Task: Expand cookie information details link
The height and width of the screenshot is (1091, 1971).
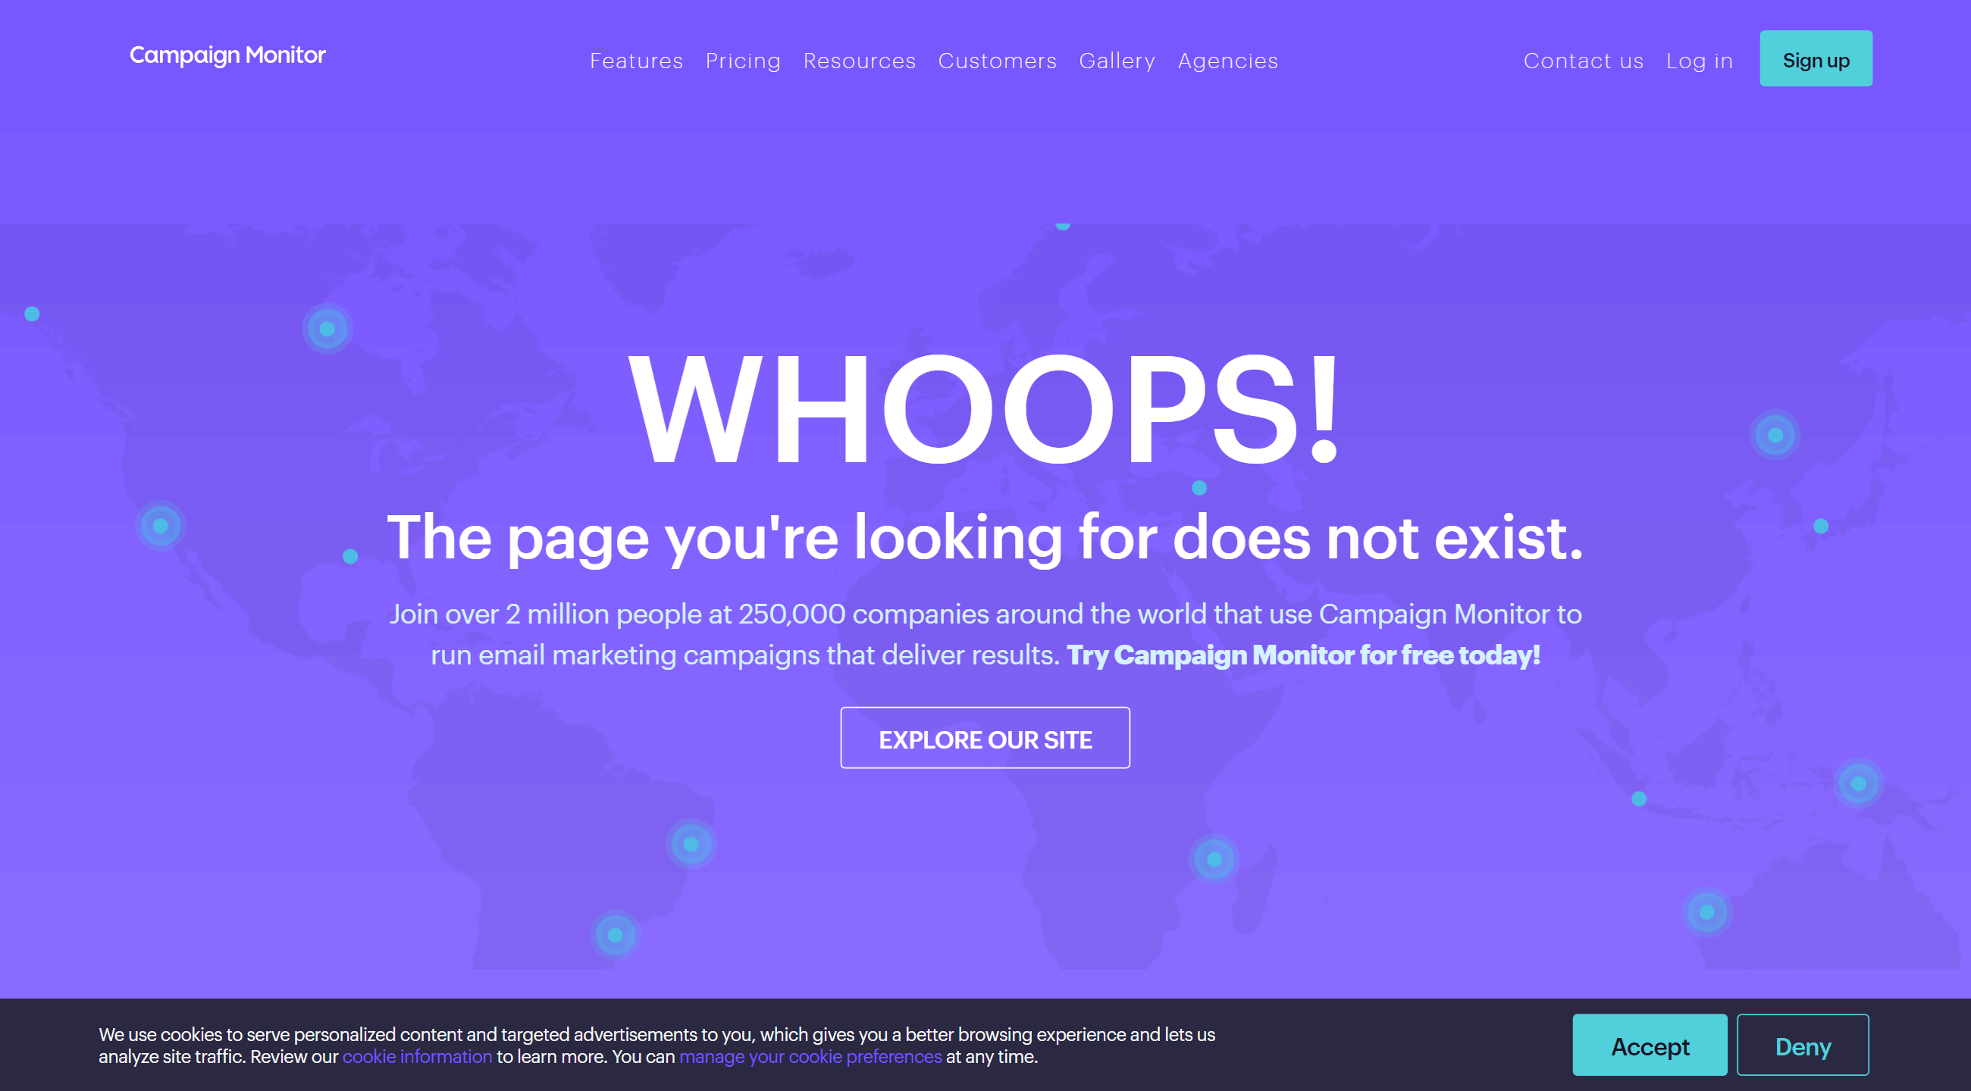Action: point(418,1058)
